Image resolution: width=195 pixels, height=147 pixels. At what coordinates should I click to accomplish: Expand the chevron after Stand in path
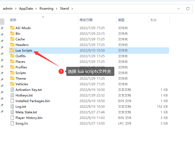point(72,9)
